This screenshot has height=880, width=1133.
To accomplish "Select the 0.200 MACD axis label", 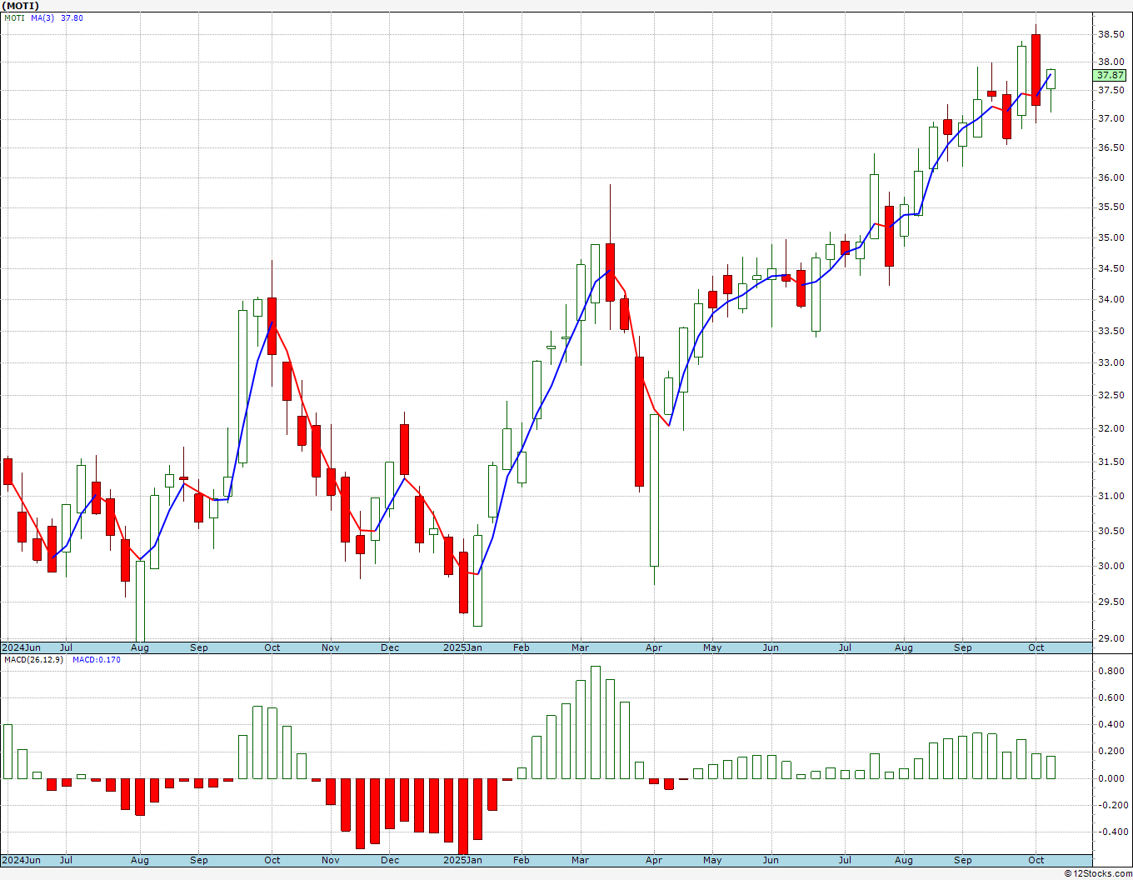I will [x=1111, y=752].
